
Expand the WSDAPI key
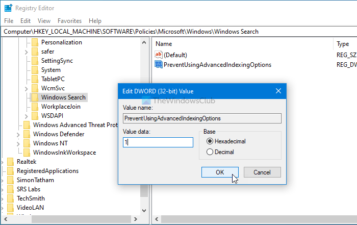pyautogui.click(x=26, y=116)
